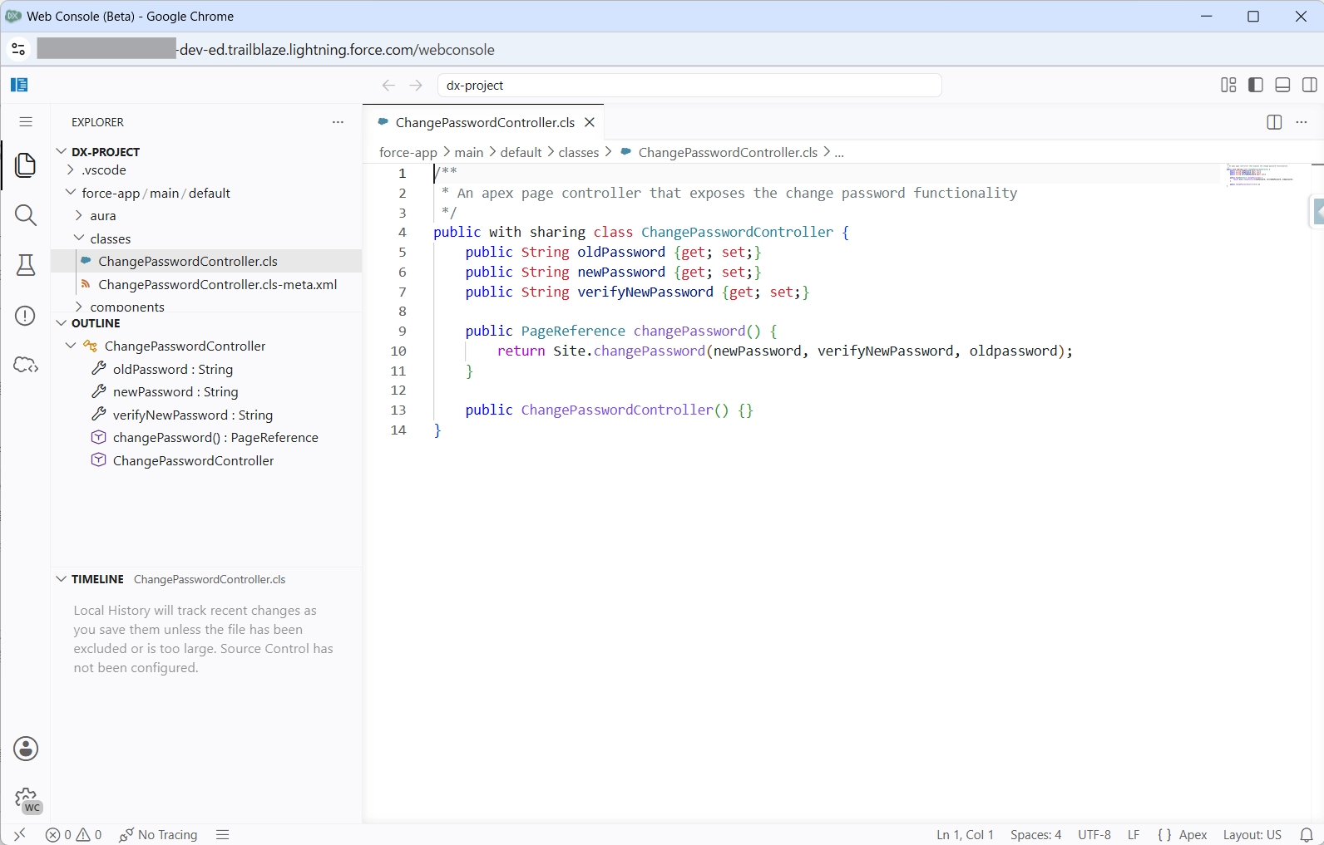Expand the components folder
This screenshot has width=1324, height=845.
(79, 307)
